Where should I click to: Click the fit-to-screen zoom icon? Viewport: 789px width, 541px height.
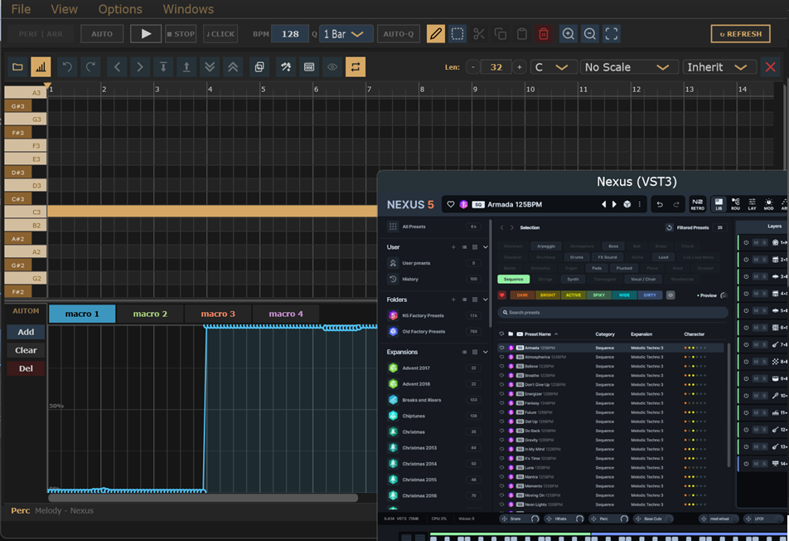point(612,34)
